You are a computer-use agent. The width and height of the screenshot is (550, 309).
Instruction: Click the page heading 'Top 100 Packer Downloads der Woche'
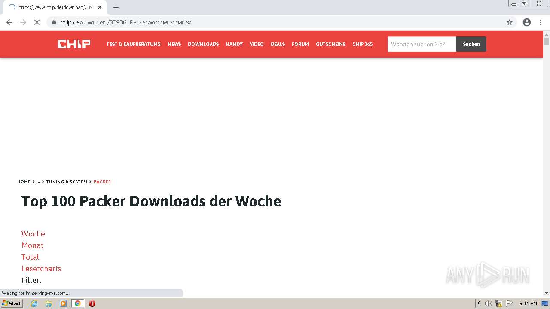pyautogui.click(x=151, y=201)
